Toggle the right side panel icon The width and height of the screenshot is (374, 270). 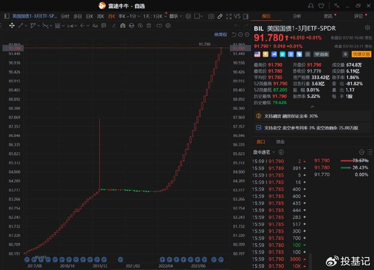[x=246, y=17]
